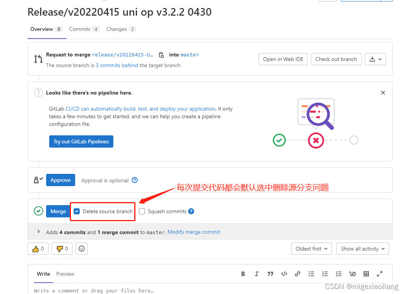Insert a quote in comment
Image resolution: width=404 pixels, height=294 pixels.
pos(270,274)
